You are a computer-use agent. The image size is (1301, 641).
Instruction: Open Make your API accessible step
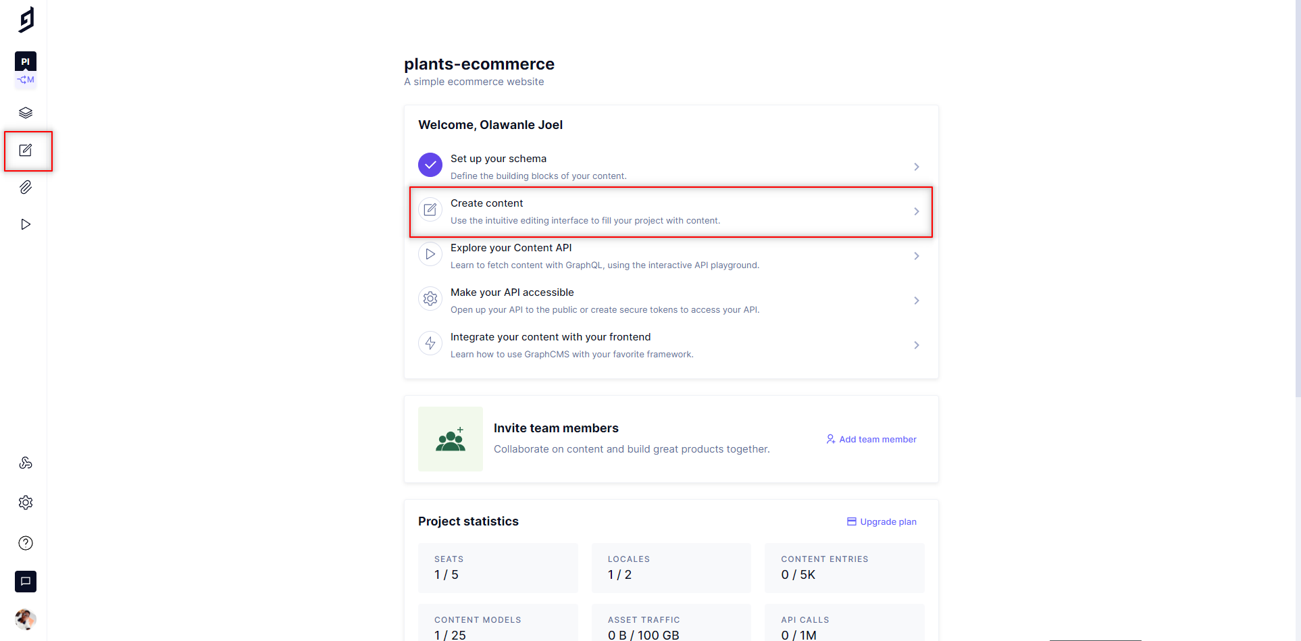pyautogui.click(x=917, y=300)
